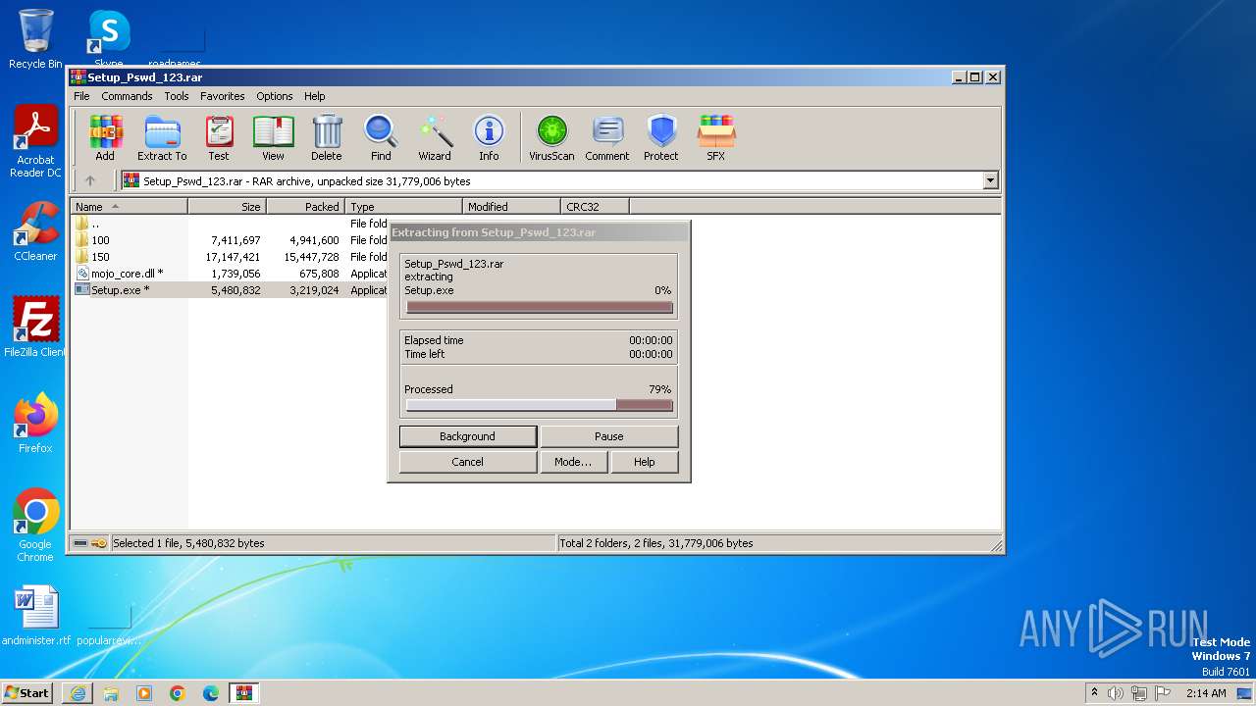Click the Setup.exe file progress bar
The height and width of the screenshot is (706, 1256).
pyautogui.click(x=540, y=307)
